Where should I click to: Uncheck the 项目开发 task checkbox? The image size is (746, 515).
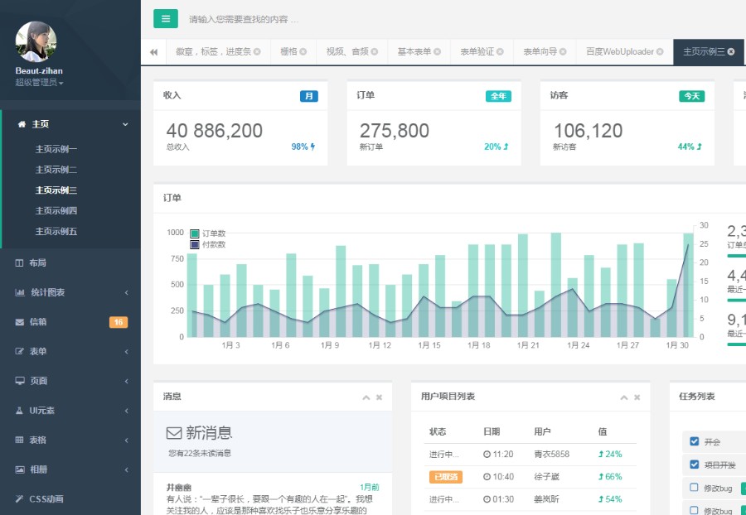694,464
